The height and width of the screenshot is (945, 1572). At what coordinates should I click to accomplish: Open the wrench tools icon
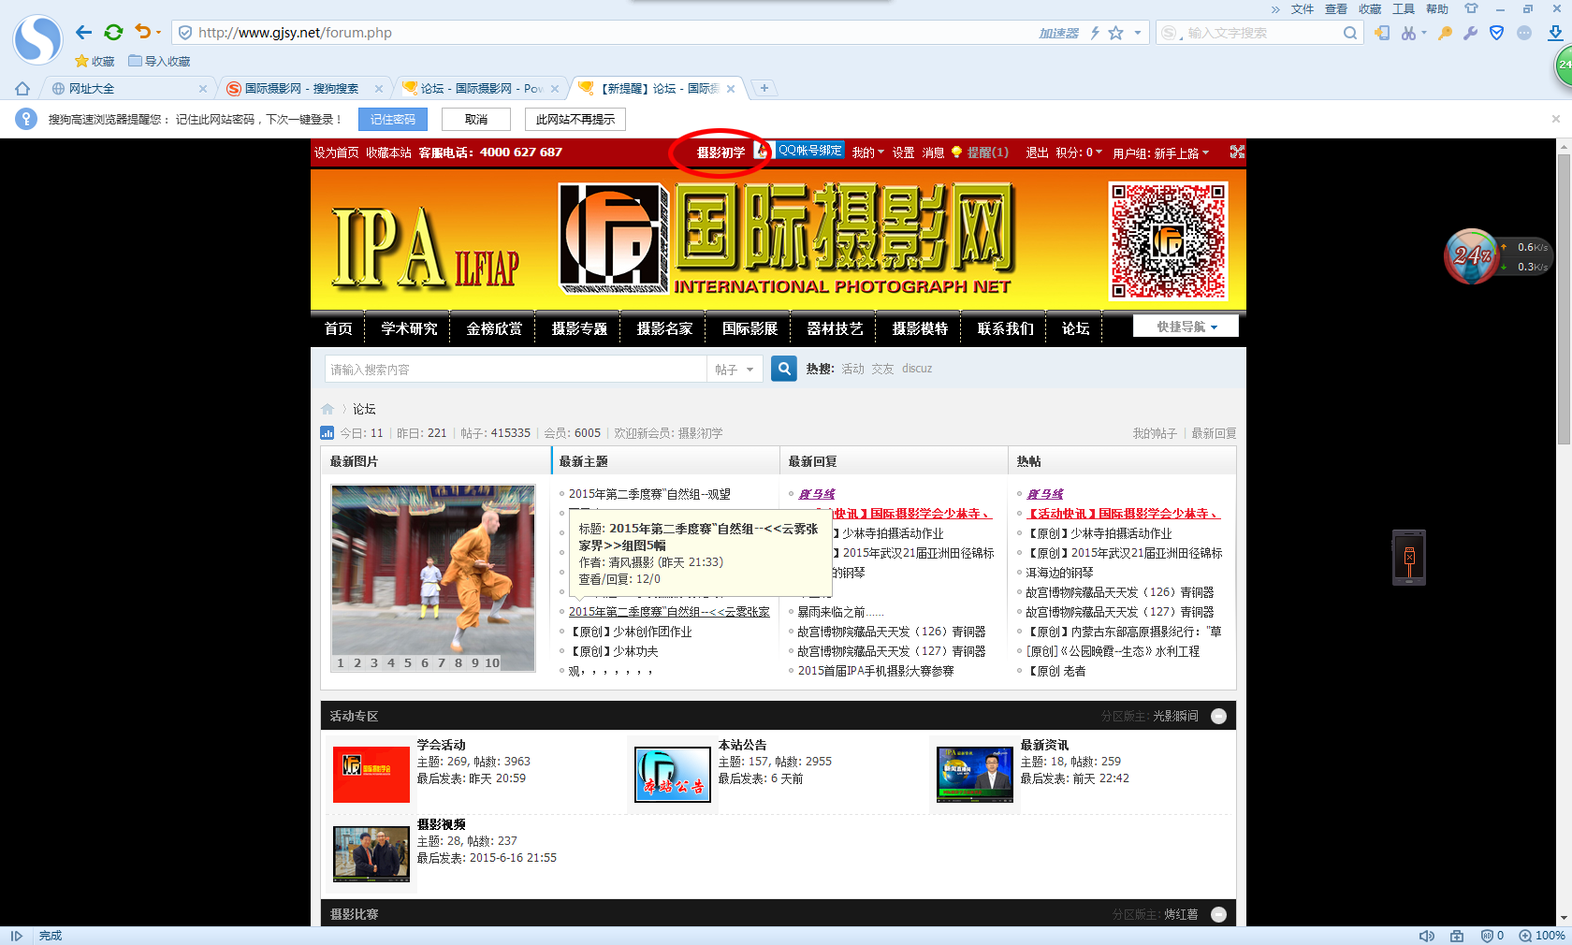click(x=1470, y=33)
